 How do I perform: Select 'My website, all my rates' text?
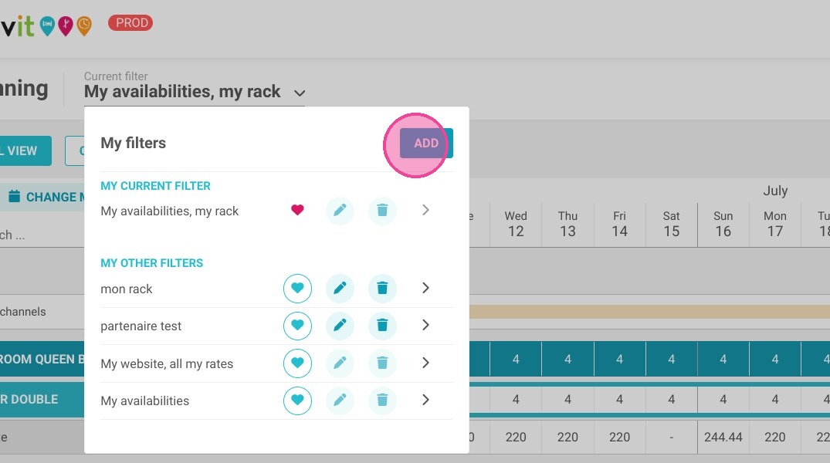(x=167, y=363)
